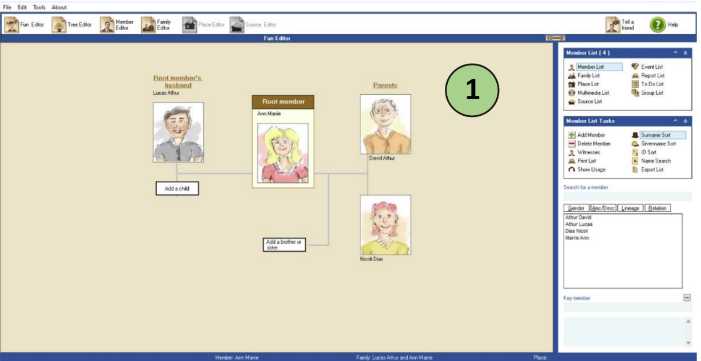Sort members by Givenname Sort
The height and width of the screenshot is (361, 701).
pos(658,144)
